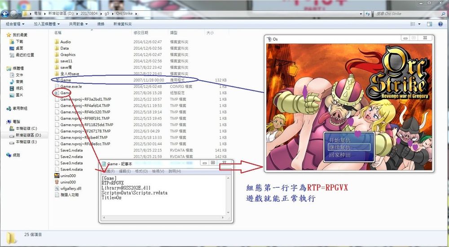Select the wfgallery.dll file
449x247 pixels.
pyautogui.click(x=70, y=189)
